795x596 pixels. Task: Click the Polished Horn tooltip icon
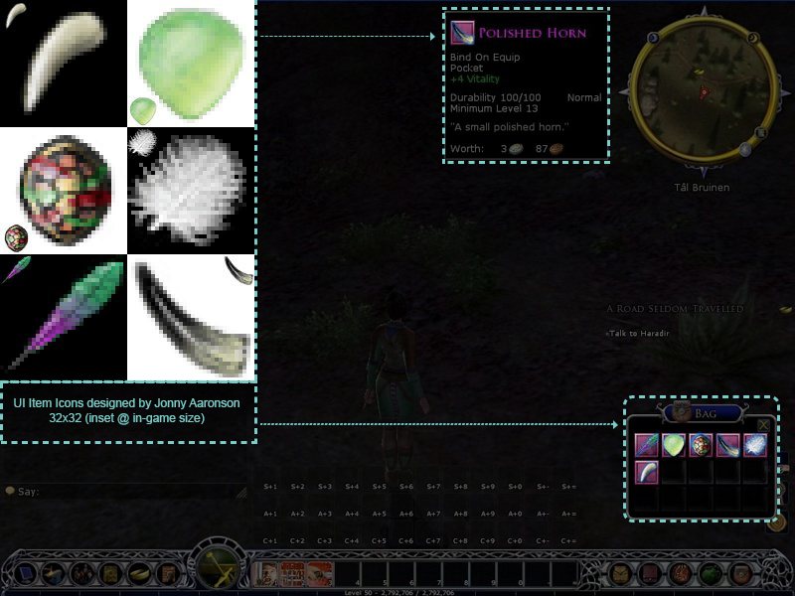click(x=462, y=33)
